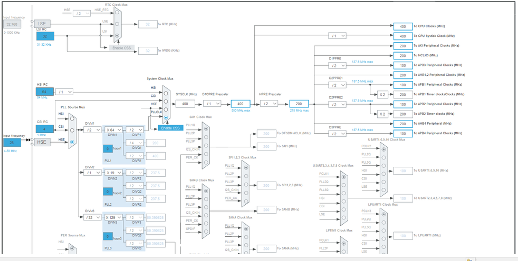The height and width of the screenshot is (261, 518).
Task: Open the DIVN1 X 64 multiplier dropdown
Action: 113,129
